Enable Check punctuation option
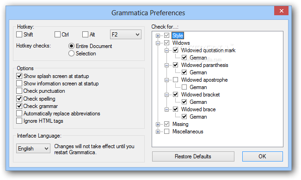 tap(19, 91)
